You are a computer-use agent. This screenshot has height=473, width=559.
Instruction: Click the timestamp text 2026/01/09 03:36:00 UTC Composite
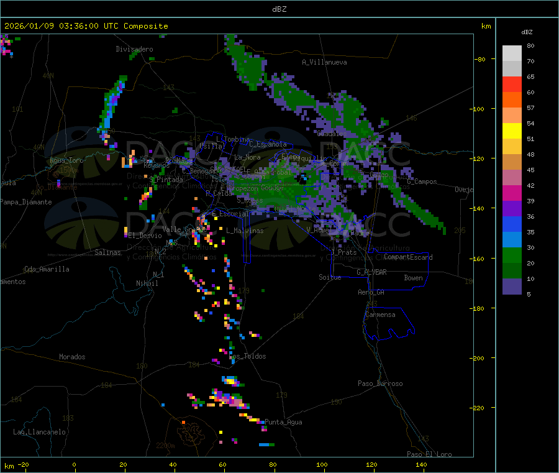(x=86, y=26)
